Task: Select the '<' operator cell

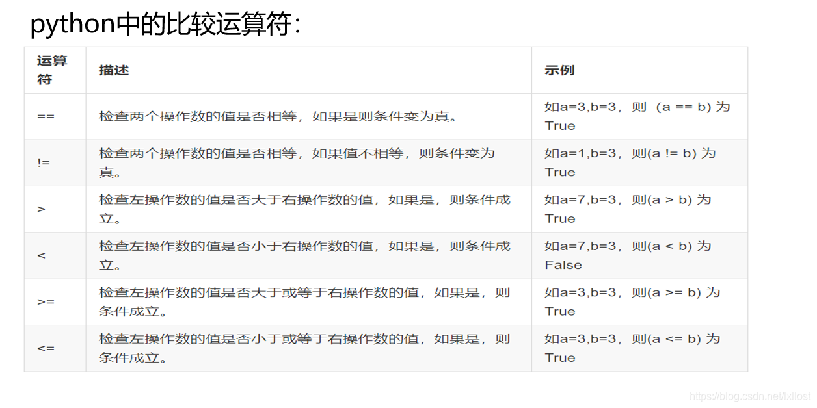Action: click(55, 256)
